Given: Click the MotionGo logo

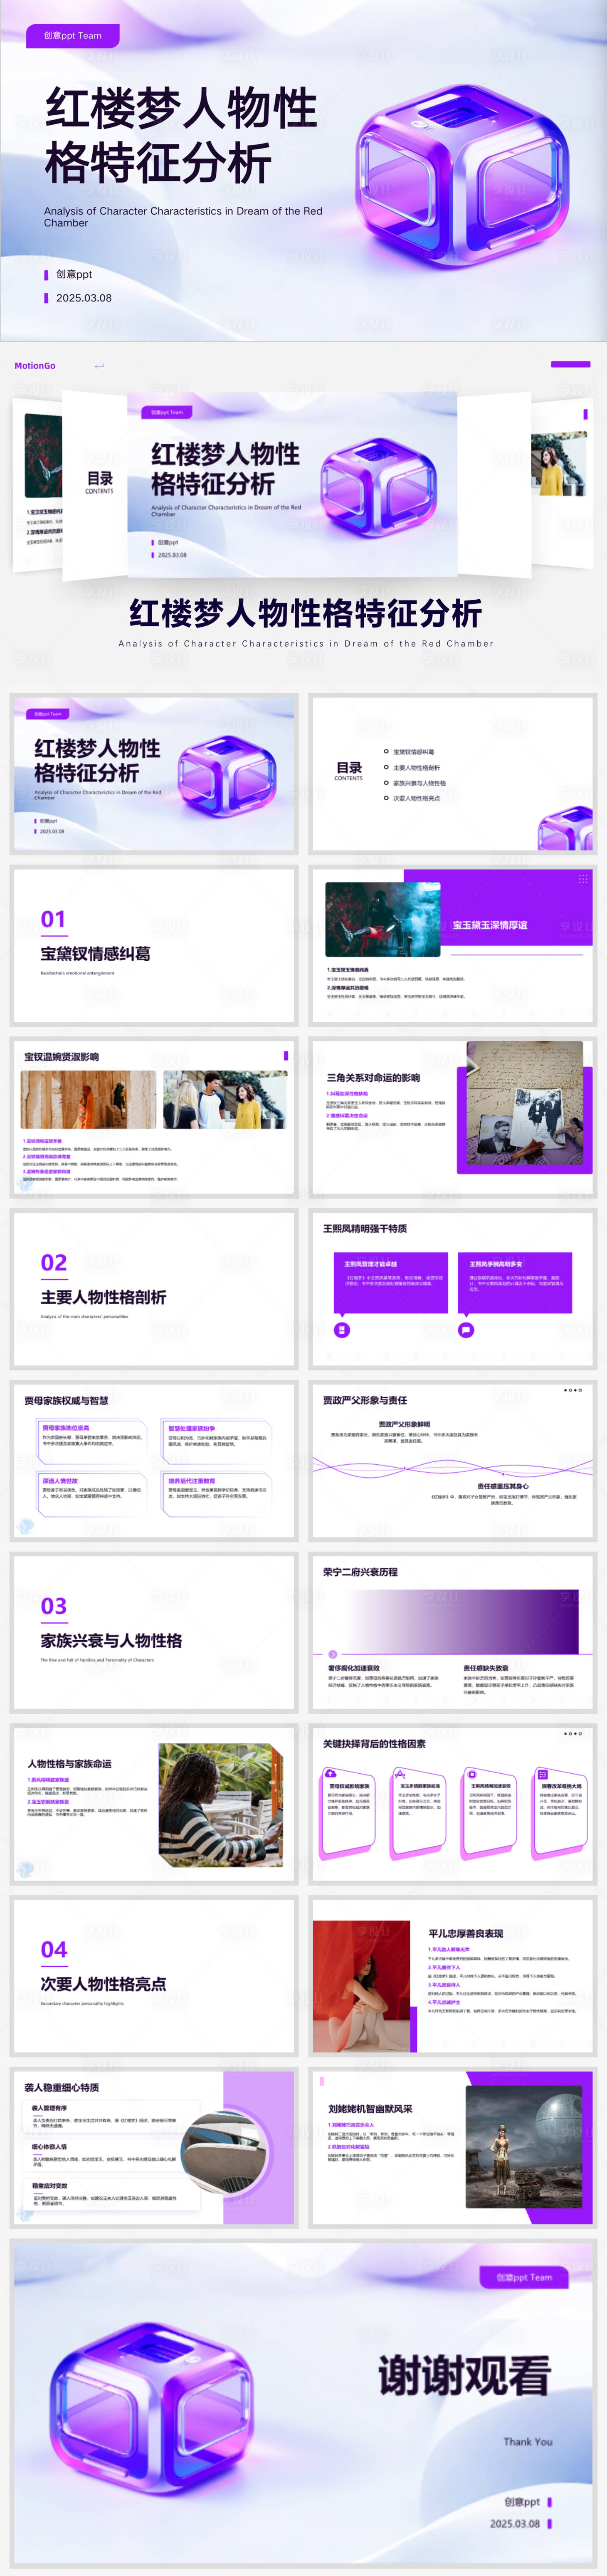Looking at the screenshot, I should tap(35, 366).
